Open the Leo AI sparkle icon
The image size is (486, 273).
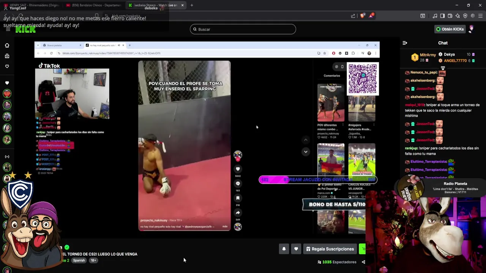(458, 16)
